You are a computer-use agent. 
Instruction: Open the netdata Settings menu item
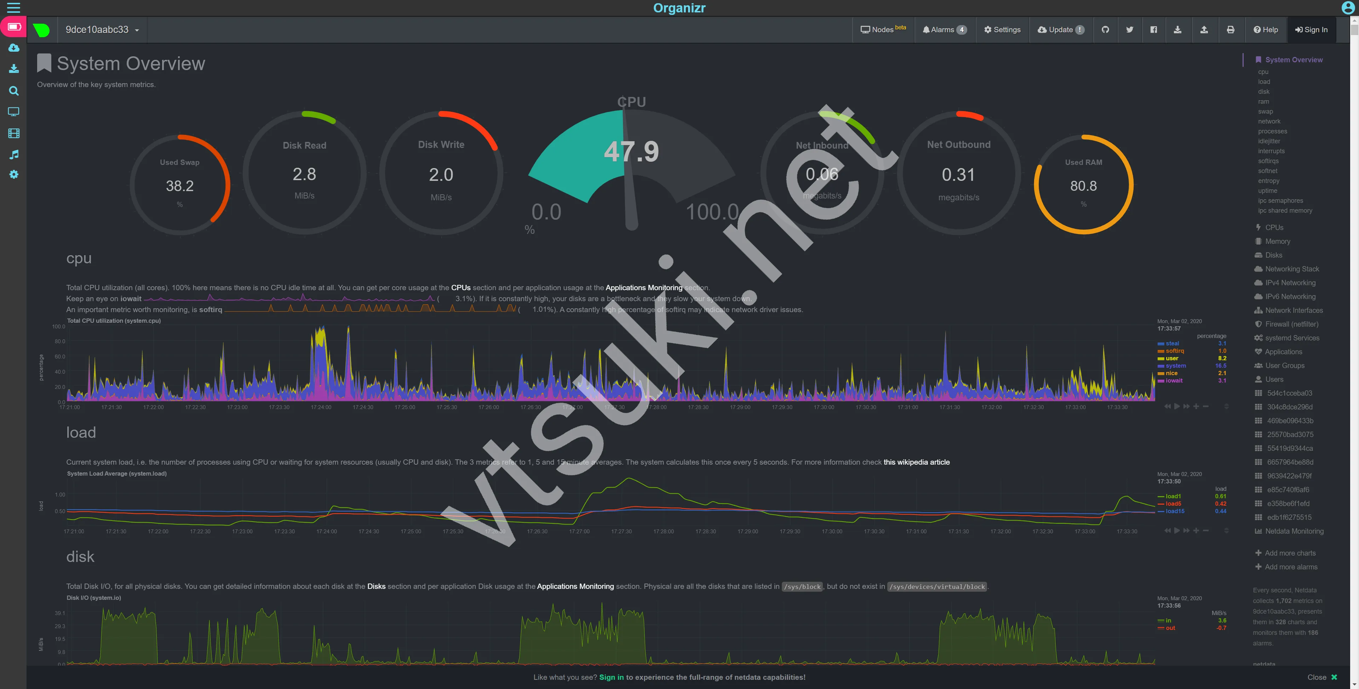1002,29
